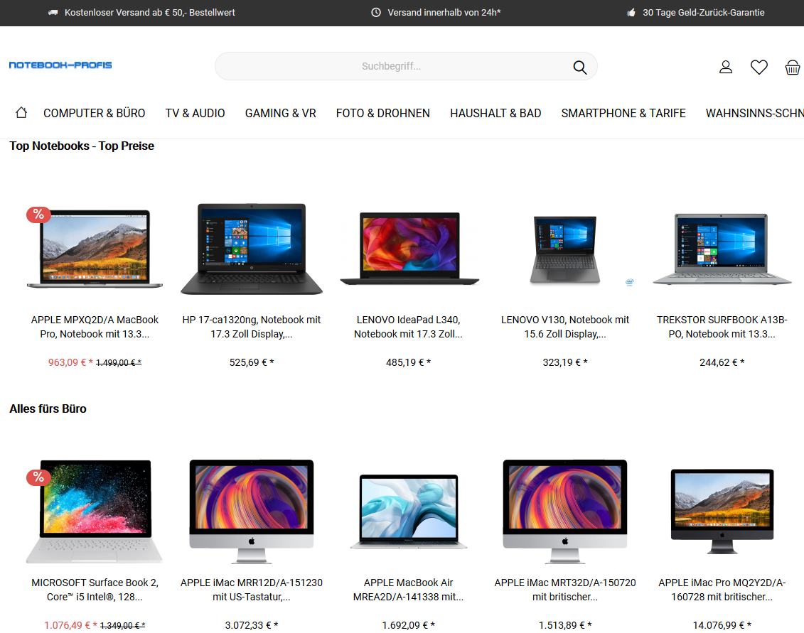This screenshot has width=804, height=633.
Task: Click the 963,09 € sale price
Action: click(70, 362)
